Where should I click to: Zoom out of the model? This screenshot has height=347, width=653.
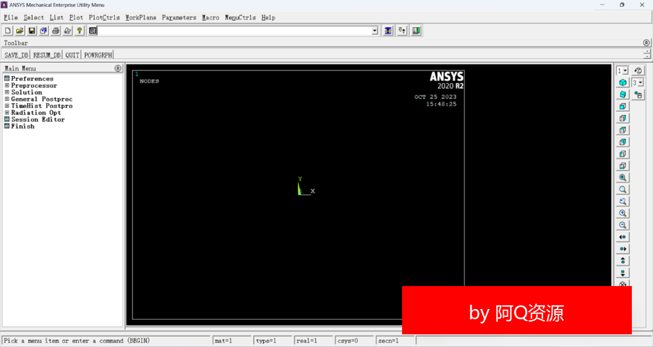click(623, 225)
